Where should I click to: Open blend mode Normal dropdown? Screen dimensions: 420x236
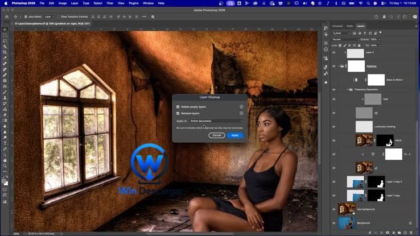click(345, 39)
